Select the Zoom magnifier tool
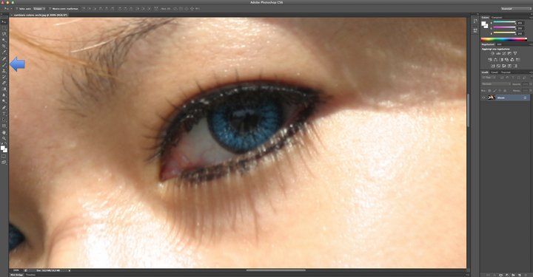 [x=4, y=138]
